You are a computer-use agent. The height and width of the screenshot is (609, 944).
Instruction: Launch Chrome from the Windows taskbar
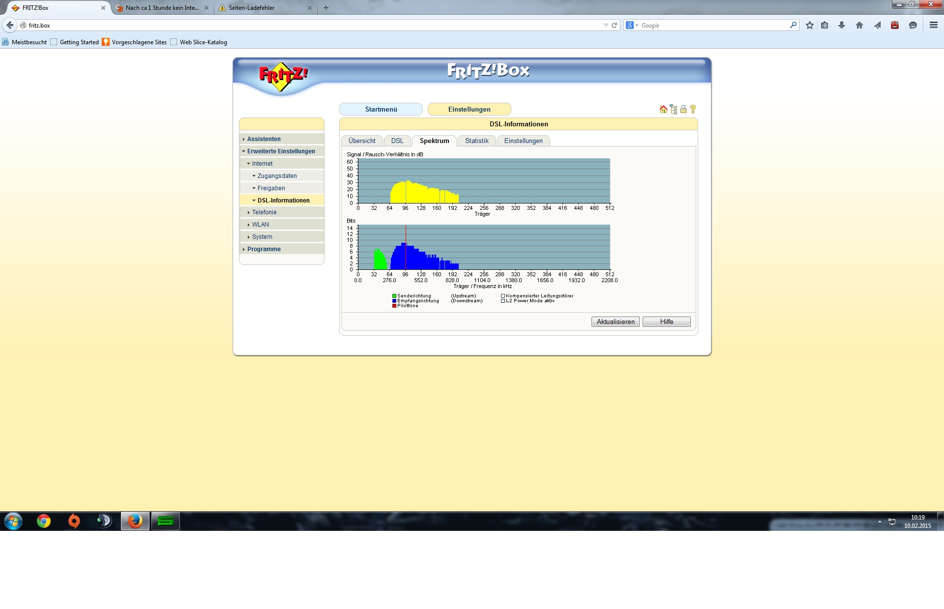tap(44, 521)
